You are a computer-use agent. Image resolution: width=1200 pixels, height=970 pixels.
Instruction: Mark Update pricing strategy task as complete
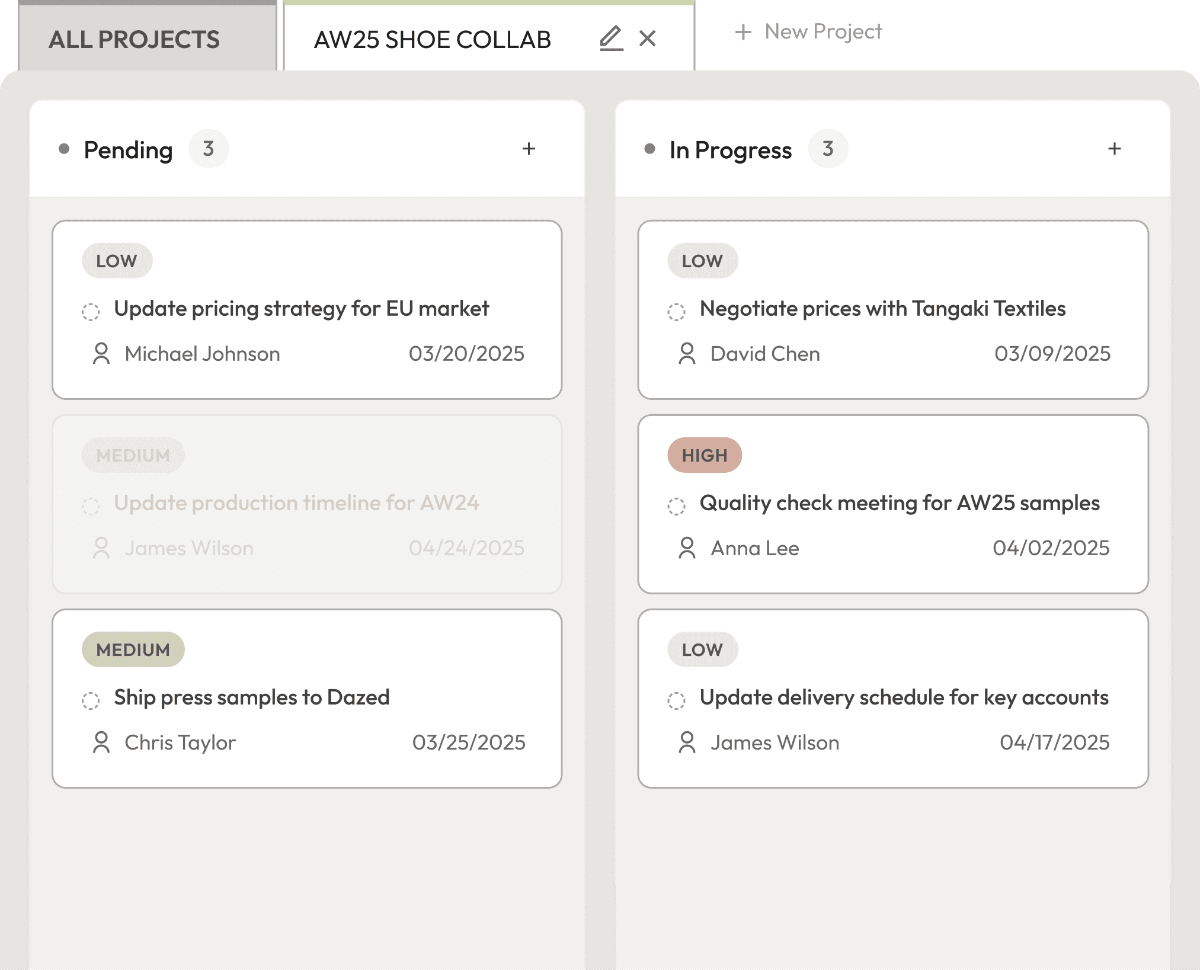91,312
